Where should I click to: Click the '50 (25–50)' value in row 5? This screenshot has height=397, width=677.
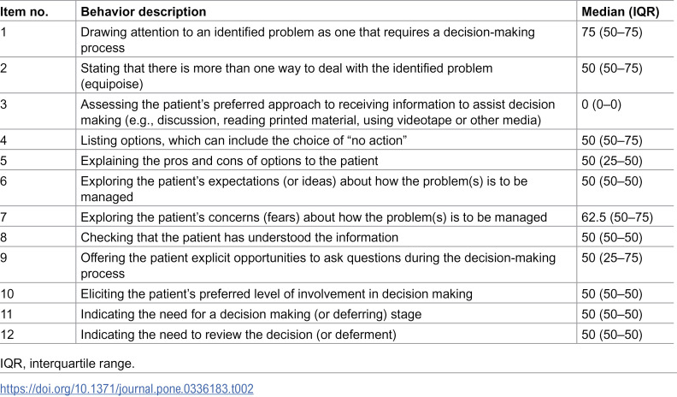click(612, 161)
